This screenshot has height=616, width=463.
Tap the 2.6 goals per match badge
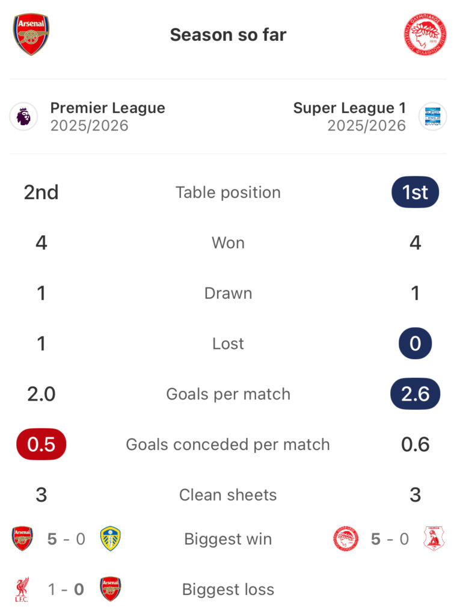pos(415,394)
